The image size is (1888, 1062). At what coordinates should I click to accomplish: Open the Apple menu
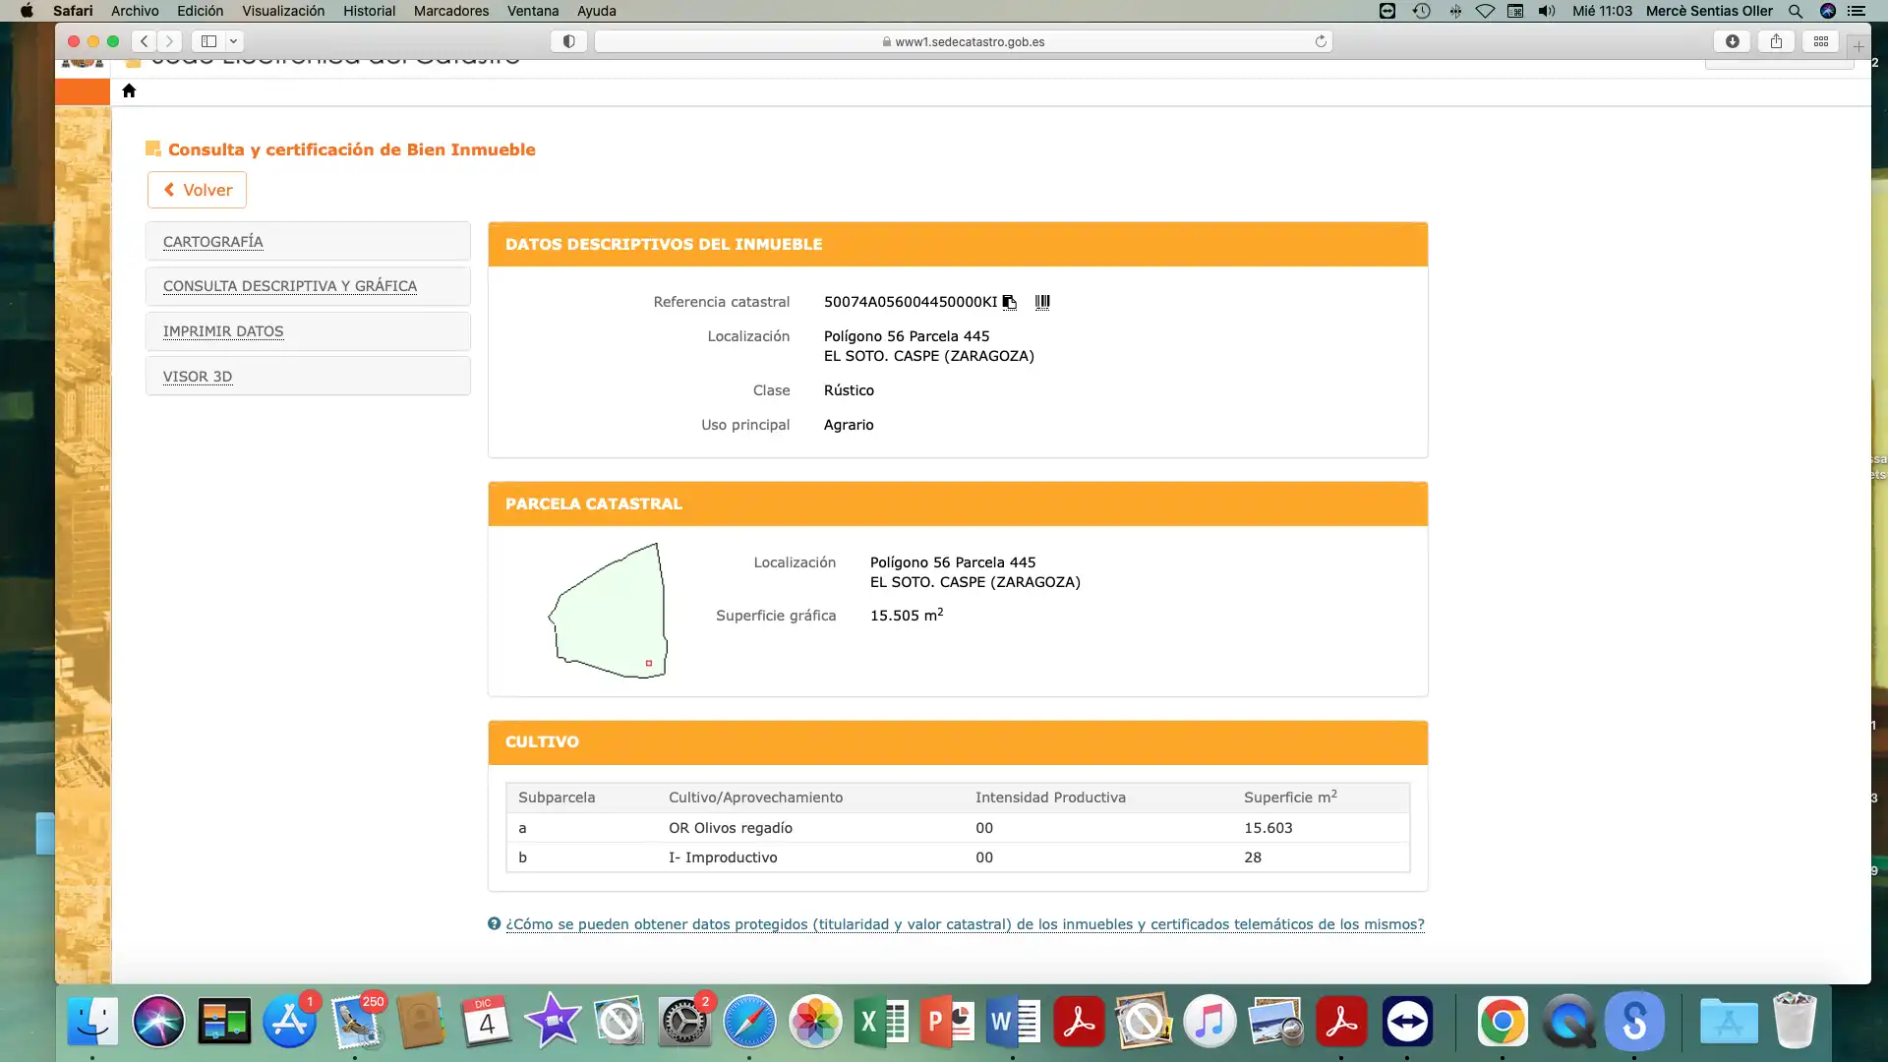tap(27, 11)
